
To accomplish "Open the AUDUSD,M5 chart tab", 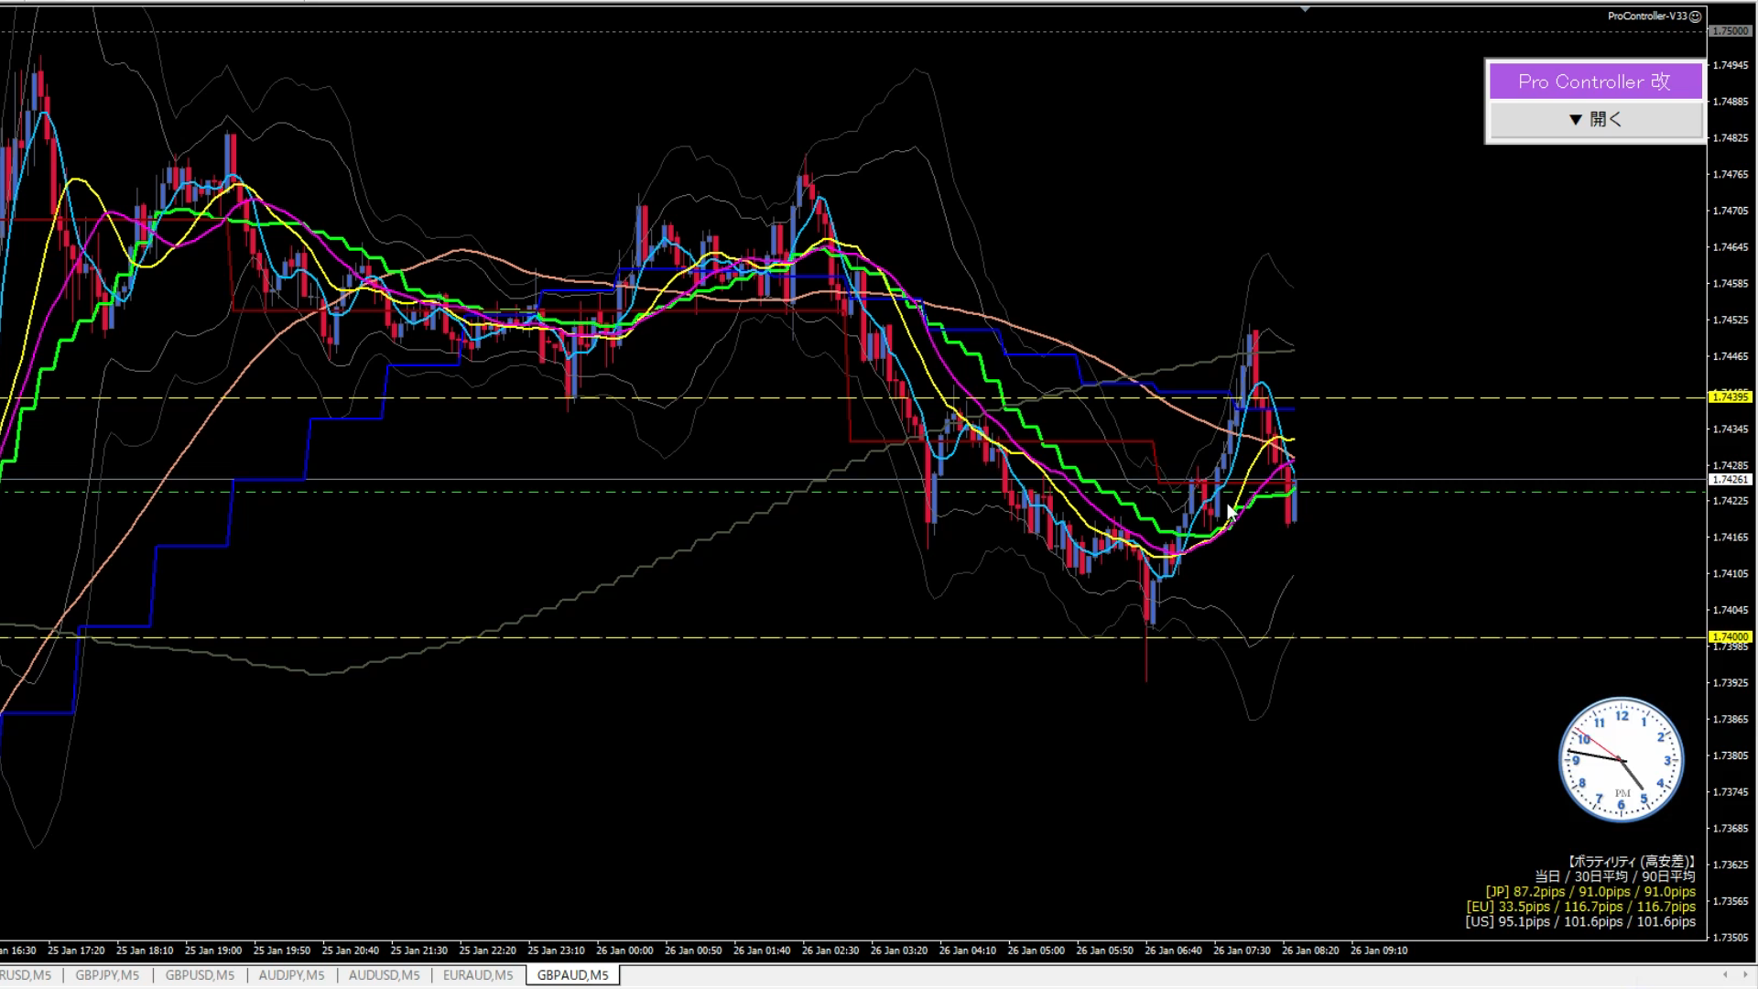I will (x=384, y=975).
